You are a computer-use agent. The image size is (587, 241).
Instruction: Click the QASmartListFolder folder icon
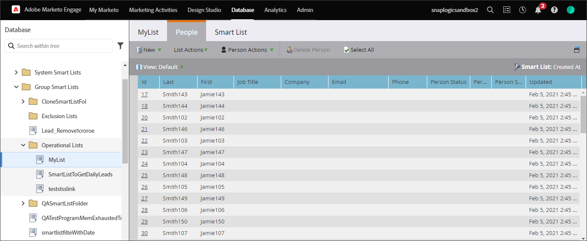click(33, 203)
